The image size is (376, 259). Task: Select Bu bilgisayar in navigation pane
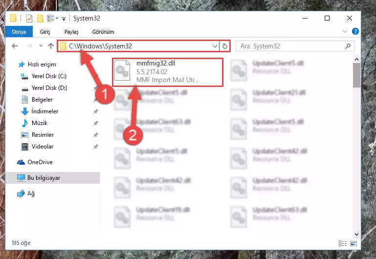point(52,178)
